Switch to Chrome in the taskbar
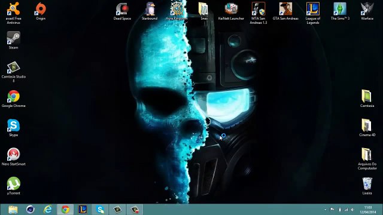The width and height of the screenshot is (383, 215). click(x=65, y=210)
